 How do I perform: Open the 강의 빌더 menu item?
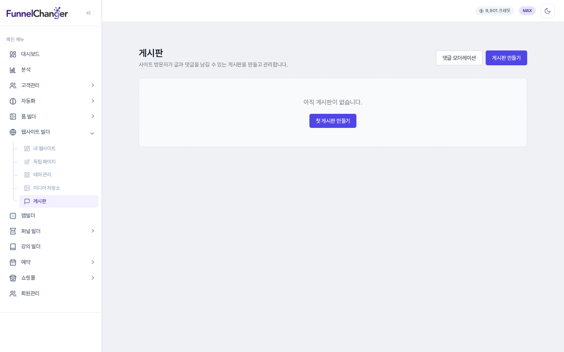[x=51, y=247]
